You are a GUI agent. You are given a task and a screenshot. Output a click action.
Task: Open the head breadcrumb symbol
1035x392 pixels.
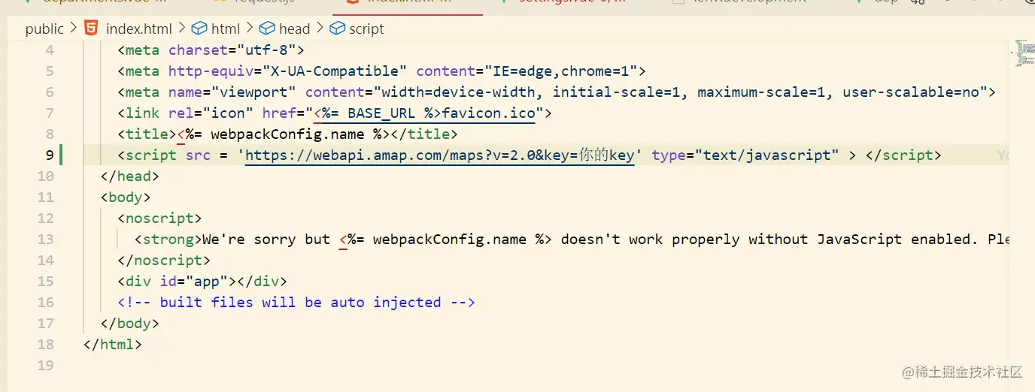[294, 29]
